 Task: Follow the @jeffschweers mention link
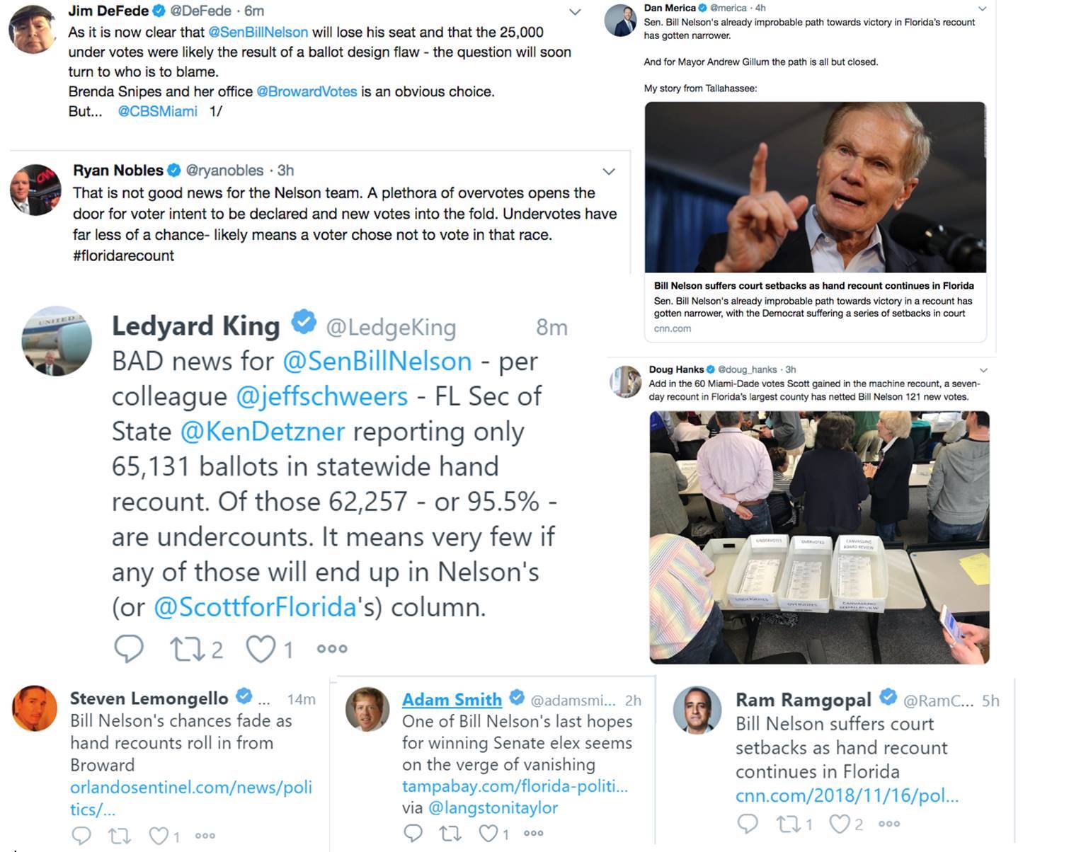(x=322, y=396)
